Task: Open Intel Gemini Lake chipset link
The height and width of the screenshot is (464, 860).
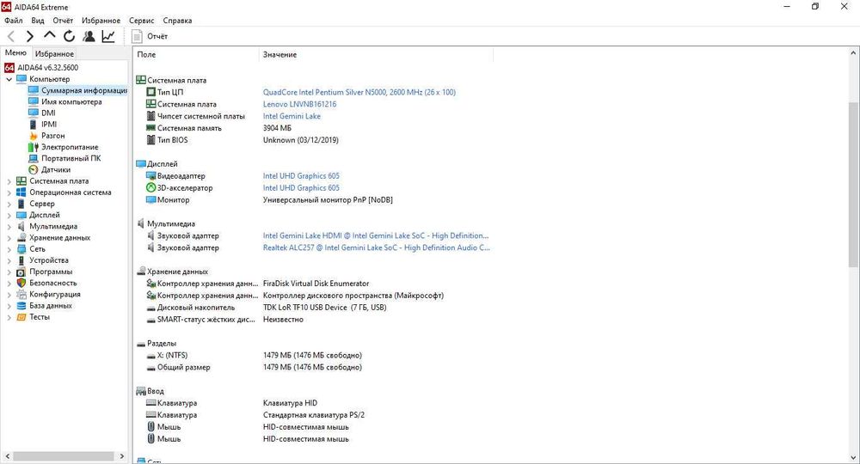Action: [x=292, y=116]
